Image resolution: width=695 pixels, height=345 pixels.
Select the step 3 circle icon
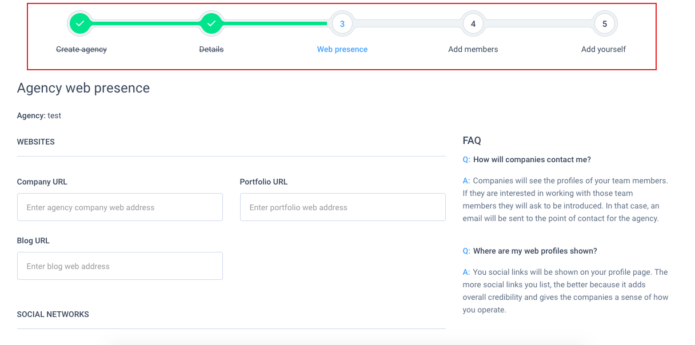pyautogui.click(x=342, y=24)
